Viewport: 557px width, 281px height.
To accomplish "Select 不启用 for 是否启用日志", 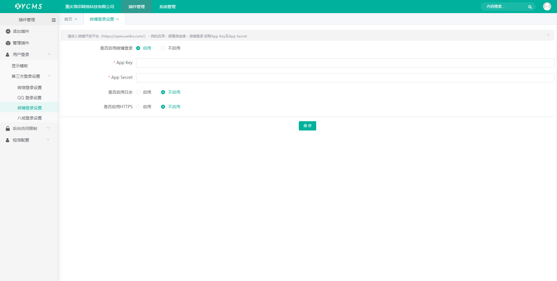I will coord(163,92).
